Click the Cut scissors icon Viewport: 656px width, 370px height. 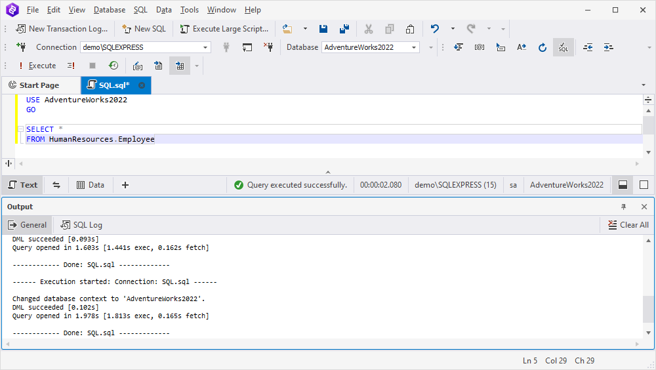(369, 29)
